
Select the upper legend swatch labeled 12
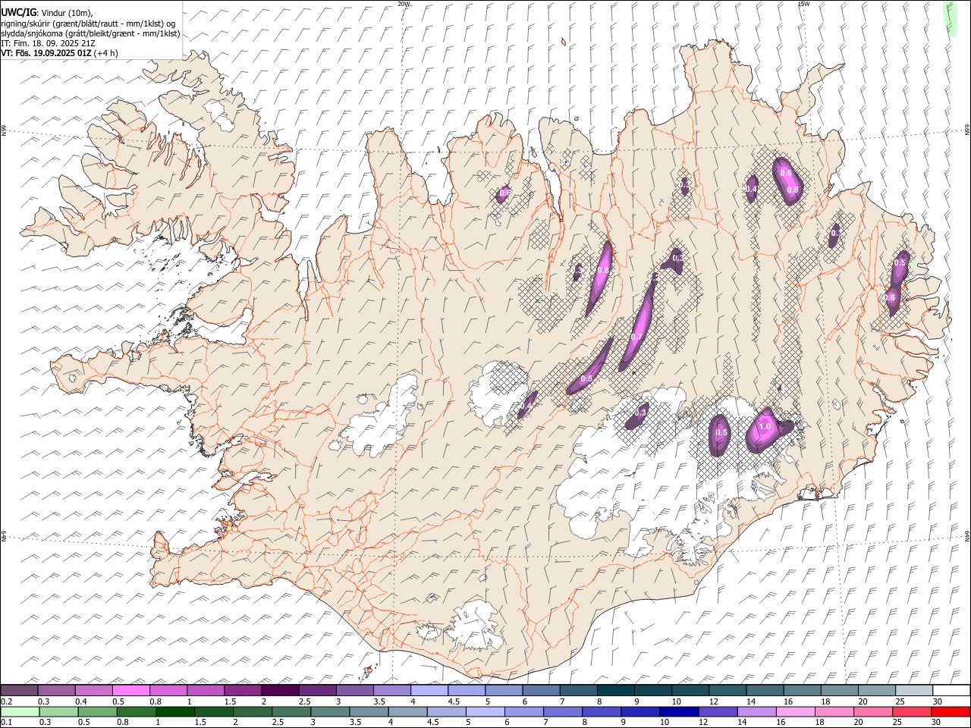coord(727,690)
